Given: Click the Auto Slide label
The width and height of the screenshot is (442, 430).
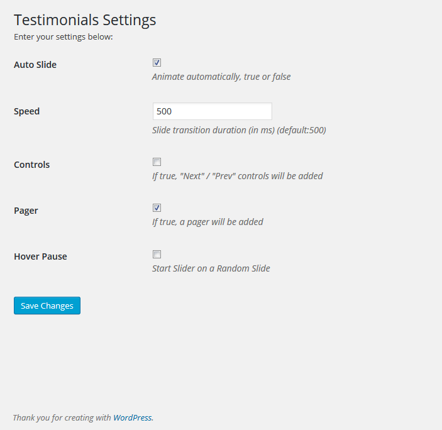Looking at the screenshot, I should (x=35, y=65).
